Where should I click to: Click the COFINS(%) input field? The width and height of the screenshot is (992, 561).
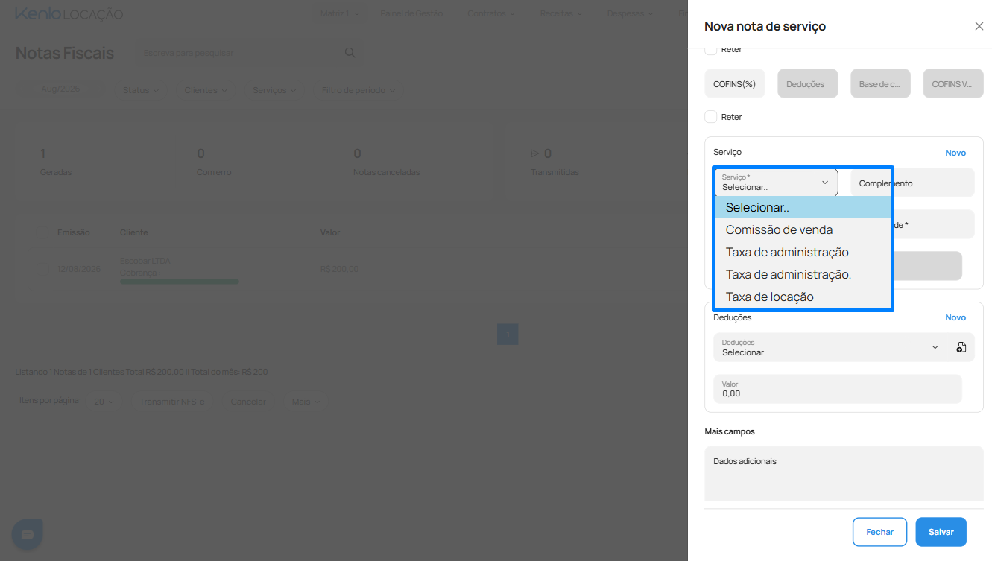tap(735, 83)
